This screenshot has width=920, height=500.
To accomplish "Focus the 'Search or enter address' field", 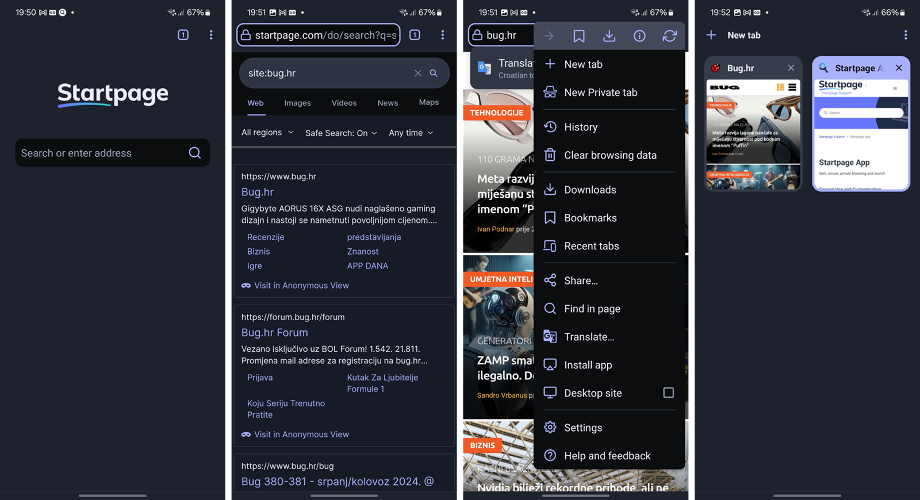I will [112, 153].
